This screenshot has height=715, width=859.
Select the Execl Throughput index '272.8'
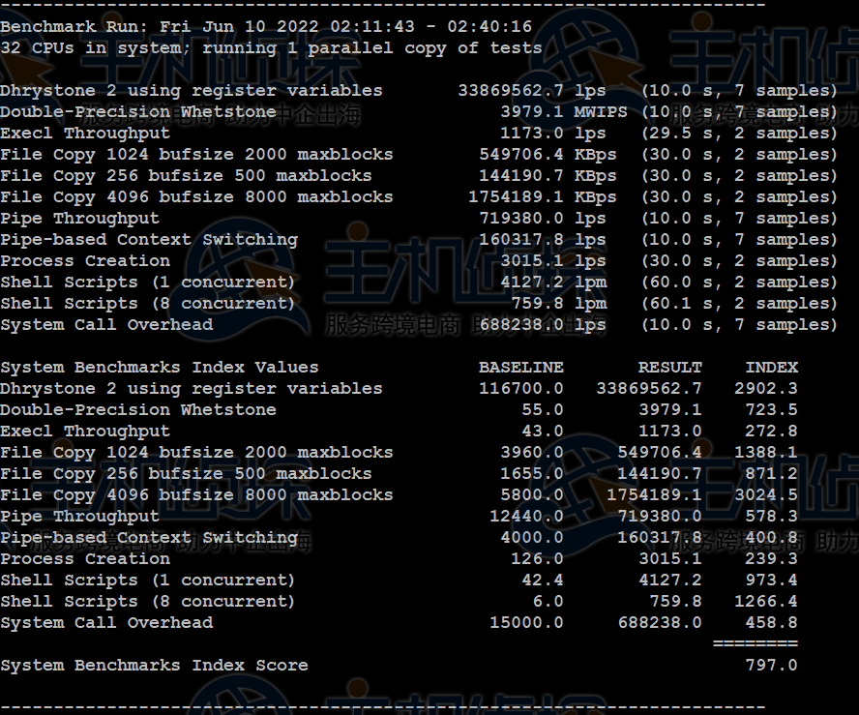click(x=771, y=432)
